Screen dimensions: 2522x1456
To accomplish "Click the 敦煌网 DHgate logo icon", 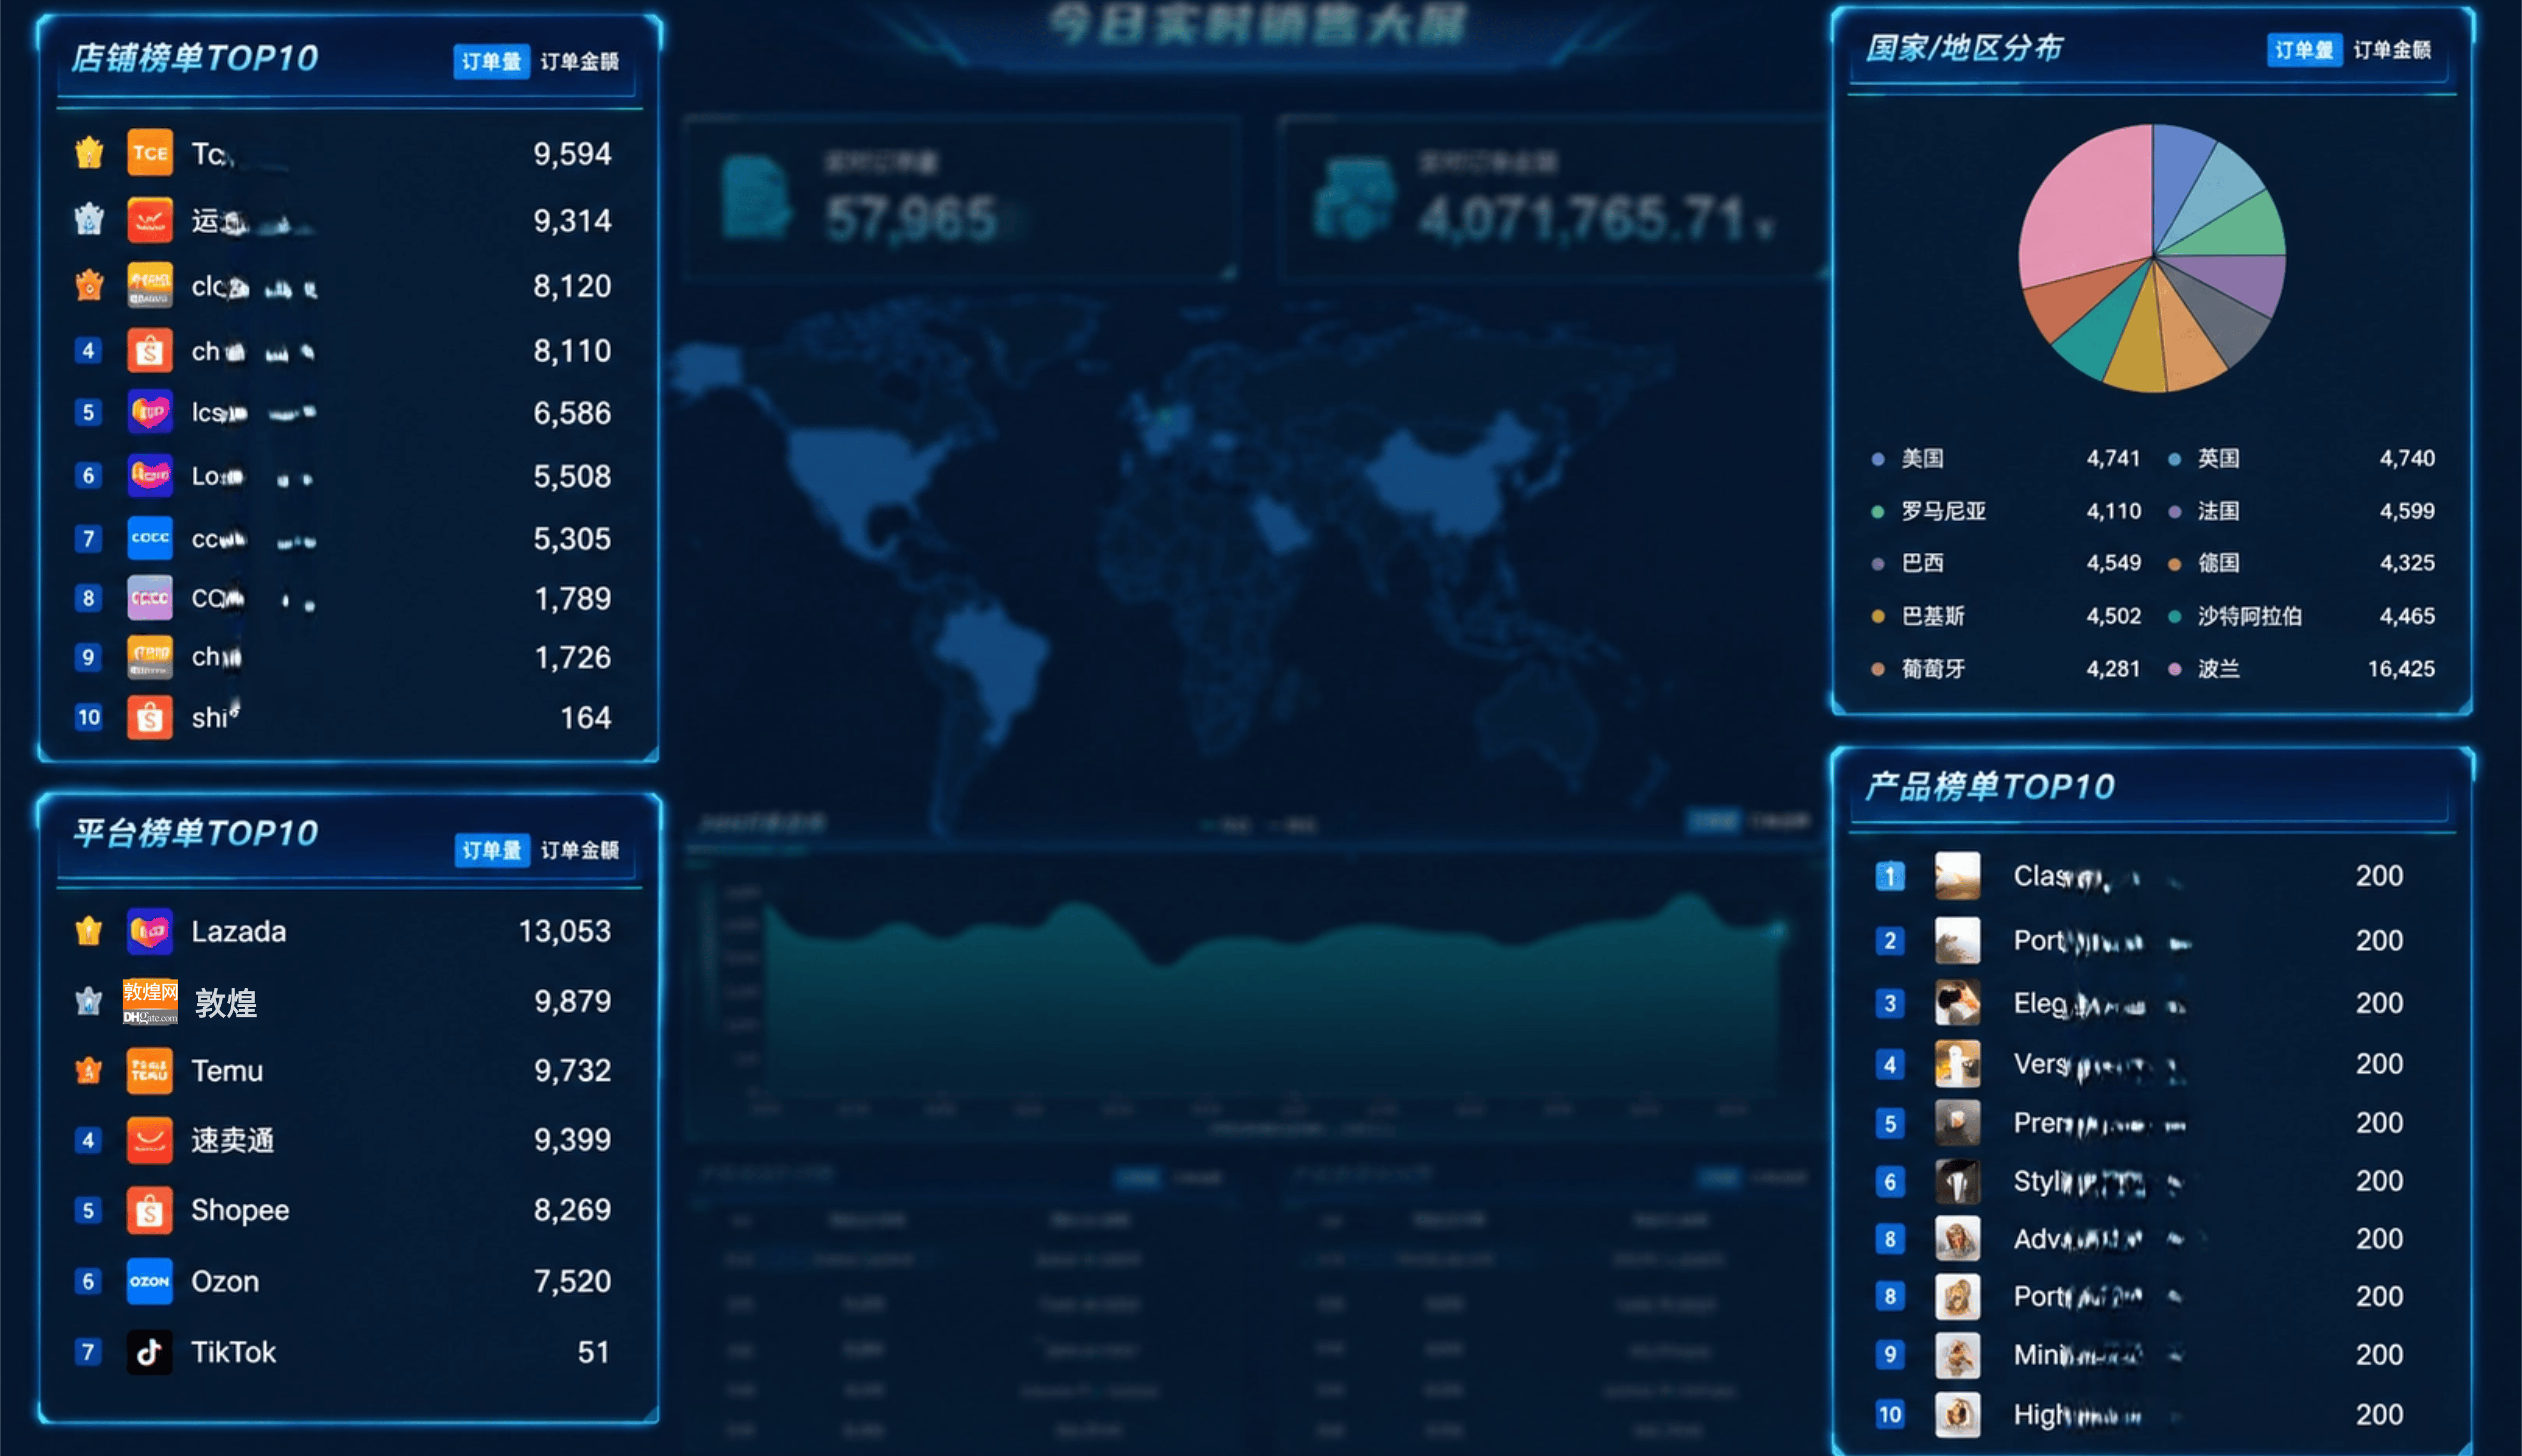I will pyautogui.click(x=150, y=1002).
